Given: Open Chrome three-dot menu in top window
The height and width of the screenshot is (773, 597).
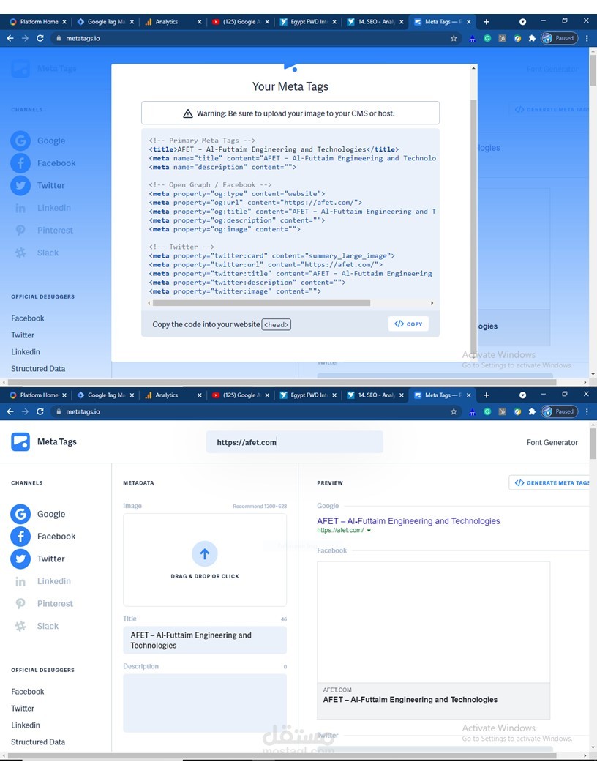Looking at the screenshot, I should [x=587, y=38].
